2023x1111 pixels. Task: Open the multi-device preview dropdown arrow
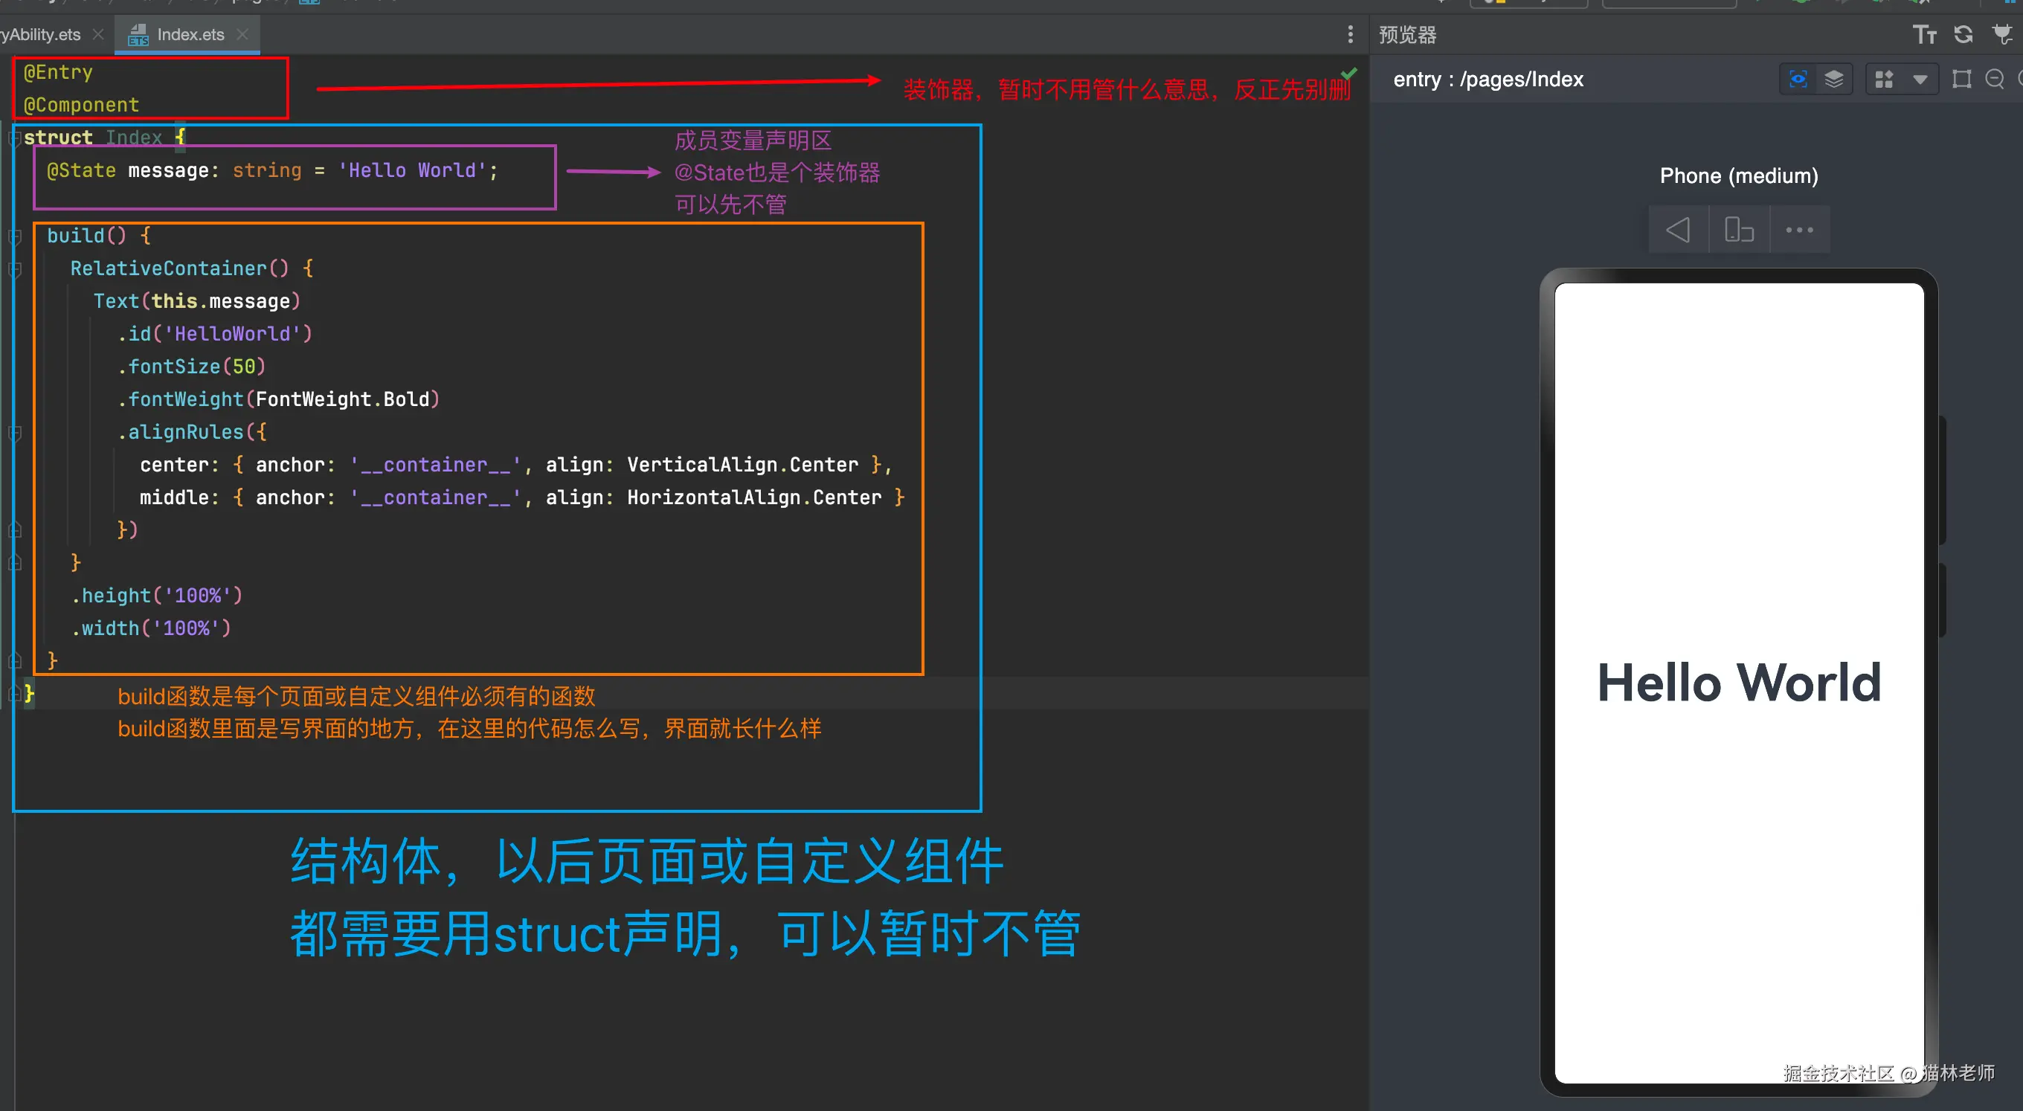[x=1922, y=79]
